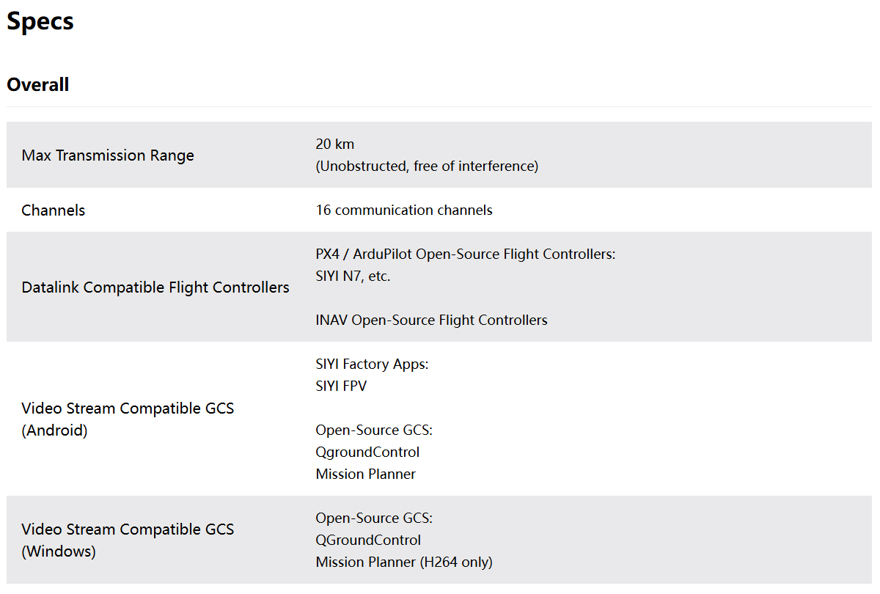Click the Specs page heading
Screen dimensions: 880x594
click(x=40, y=21)
